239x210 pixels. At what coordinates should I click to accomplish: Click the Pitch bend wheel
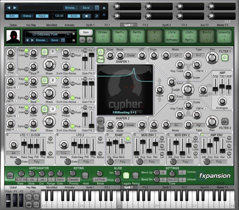[x=8, y=200]
